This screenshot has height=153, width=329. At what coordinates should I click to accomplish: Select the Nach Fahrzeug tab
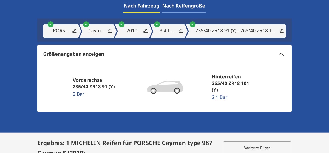click(x=141, y=6)
